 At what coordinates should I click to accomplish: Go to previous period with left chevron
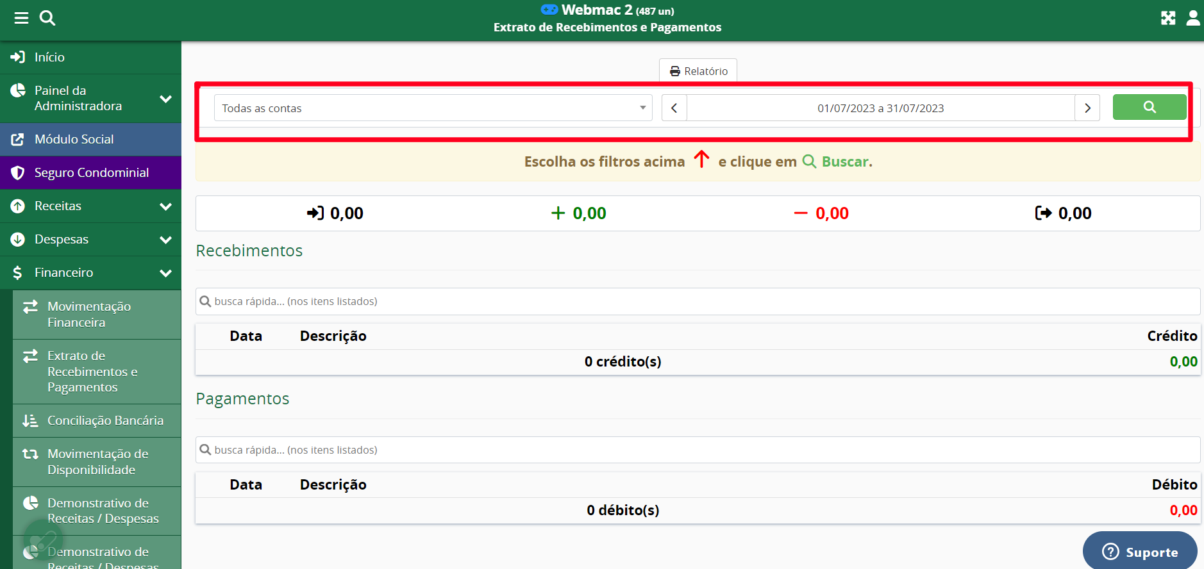[674, 108]
